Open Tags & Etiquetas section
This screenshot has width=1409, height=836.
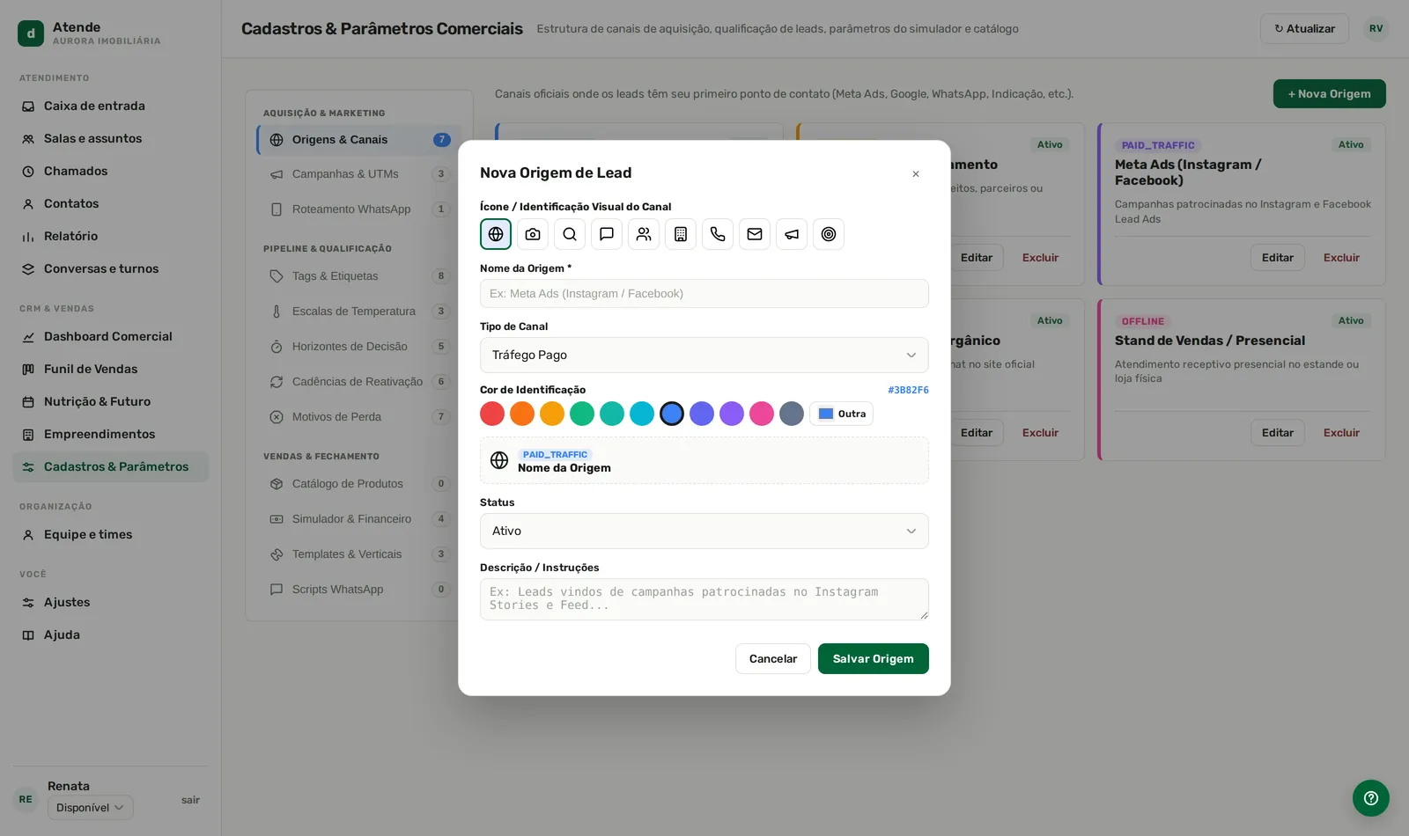point(358,276)
